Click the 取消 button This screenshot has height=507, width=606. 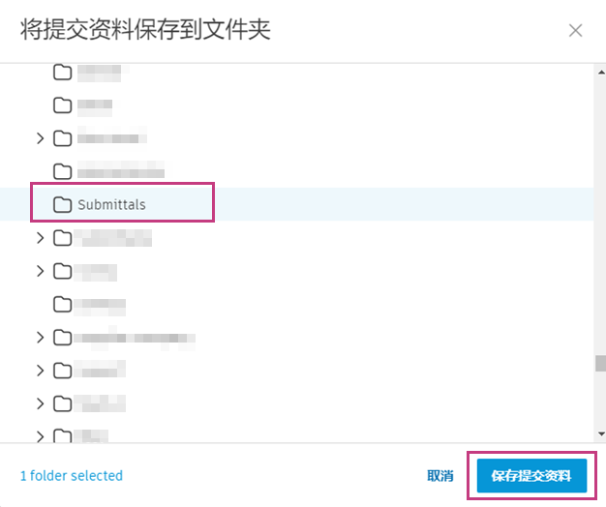(439, 476)
